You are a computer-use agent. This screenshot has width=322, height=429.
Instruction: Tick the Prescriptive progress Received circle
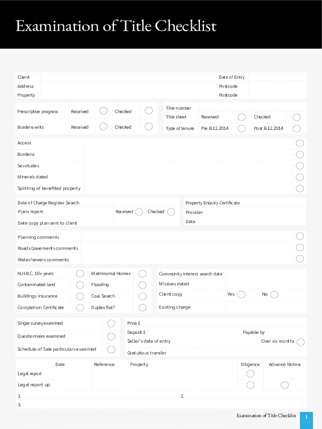coord(103,111)
